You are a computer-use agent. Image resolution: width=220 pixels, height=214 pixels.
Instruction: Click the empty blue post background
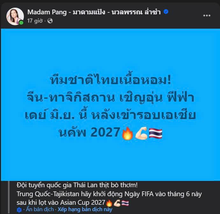pyautogui.click(x=110, y=49)
